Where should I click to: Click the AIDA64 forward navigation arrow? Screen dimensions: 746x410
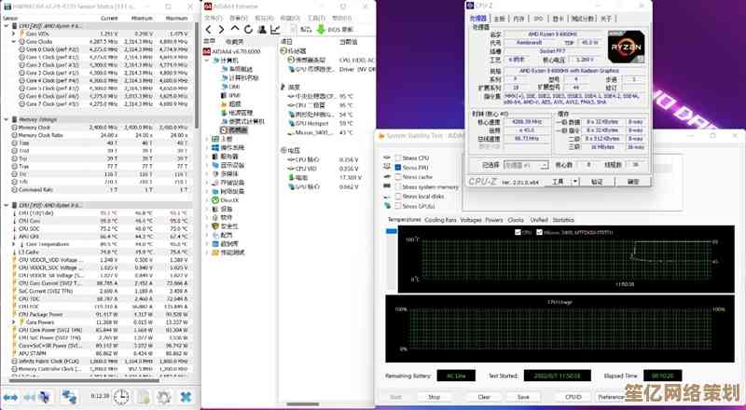click(220, 29)
